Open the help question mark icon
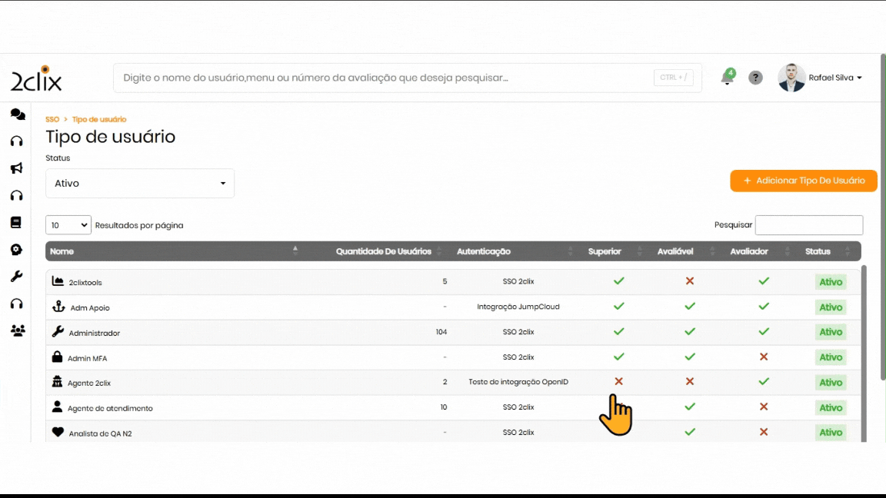 pos(755,78)
